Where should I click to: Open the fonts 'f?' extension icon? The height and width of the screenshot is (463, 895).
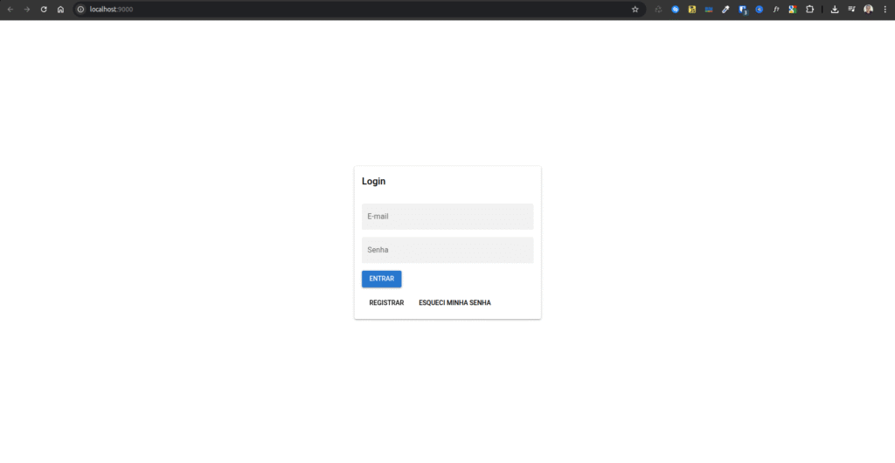776,9
